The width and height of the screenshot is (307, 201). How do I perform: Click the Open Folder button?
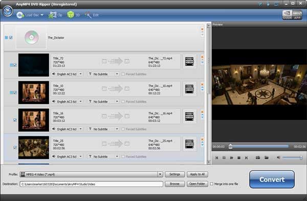(198, 184)
